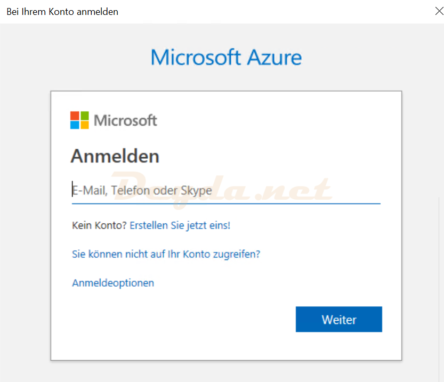Click the blue square of Microsoft logo

[x=75, y=125]
